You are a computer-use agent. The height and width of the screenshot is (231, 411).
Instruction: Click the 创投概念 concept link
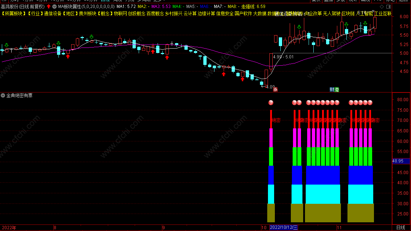tap(137, 13)
